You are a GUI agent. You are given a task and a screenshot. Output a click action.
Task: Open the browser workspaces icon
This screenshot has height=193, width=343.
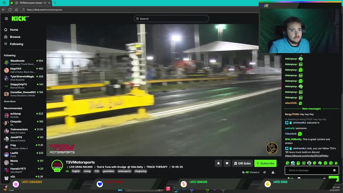click(4, 3)
